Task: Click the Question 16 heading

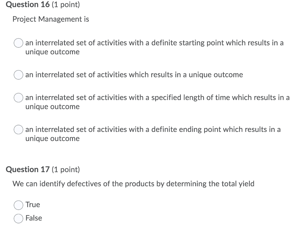Action: pos(27,4)
